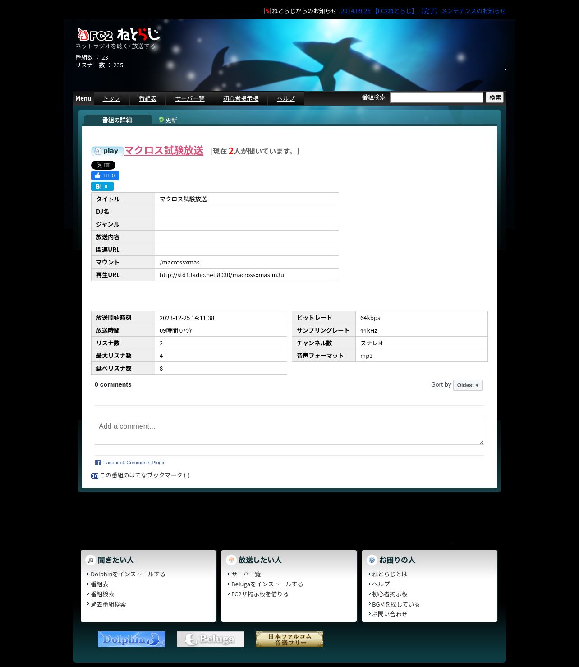579x667 pixels.
Task: Open the ヘルプ link in お困りの人 box
Action: tap(381, 584)
